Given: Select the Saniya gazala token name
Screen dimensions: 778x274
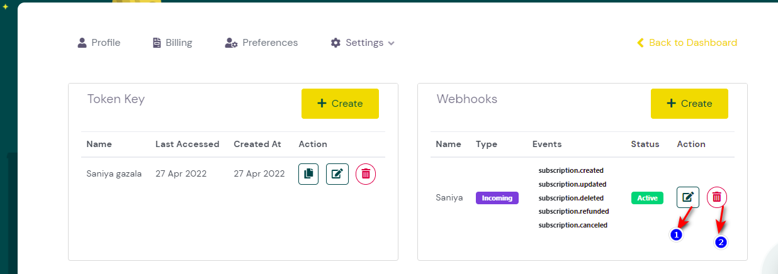Looking at the screenshot, I should (x=114, y=174).
